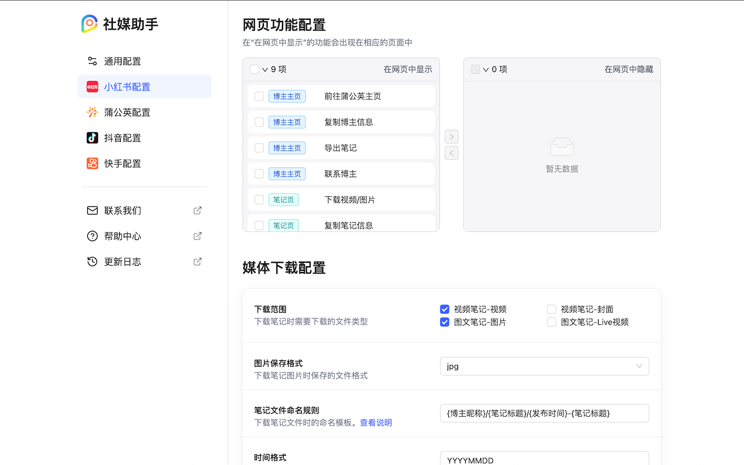Click the history icon beside 更新日志
Viewport: 744px width, 465px height.
coord(92,262)
